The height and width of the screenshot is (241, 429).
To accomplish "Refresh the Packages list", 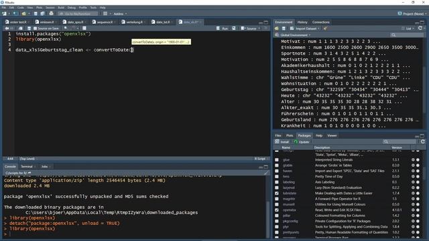I will pyautogui.click(x=423, y=141).
